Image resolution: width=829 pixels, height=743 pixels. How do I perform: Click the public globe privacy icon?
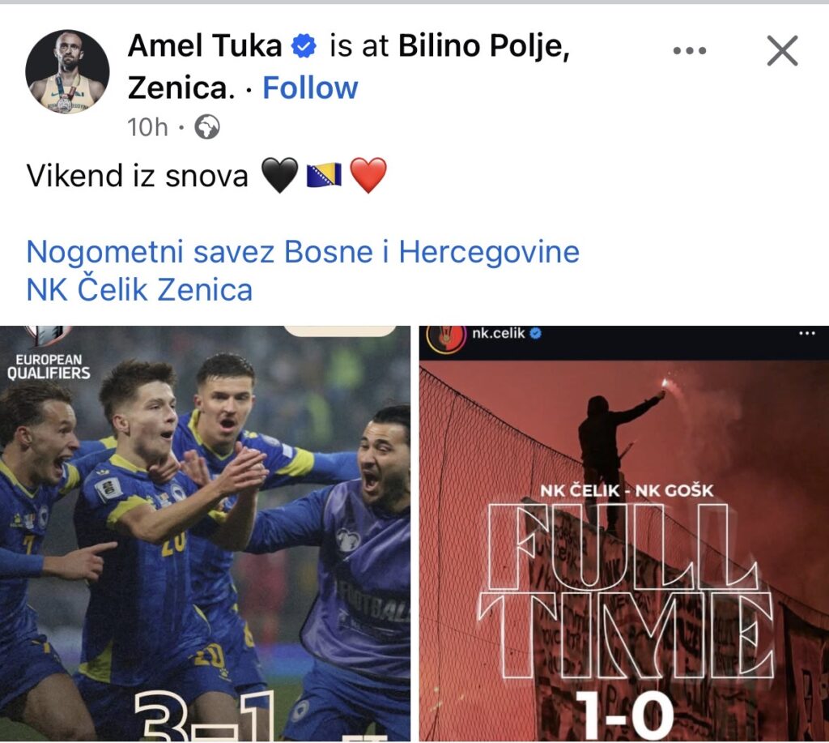[207, 127]
